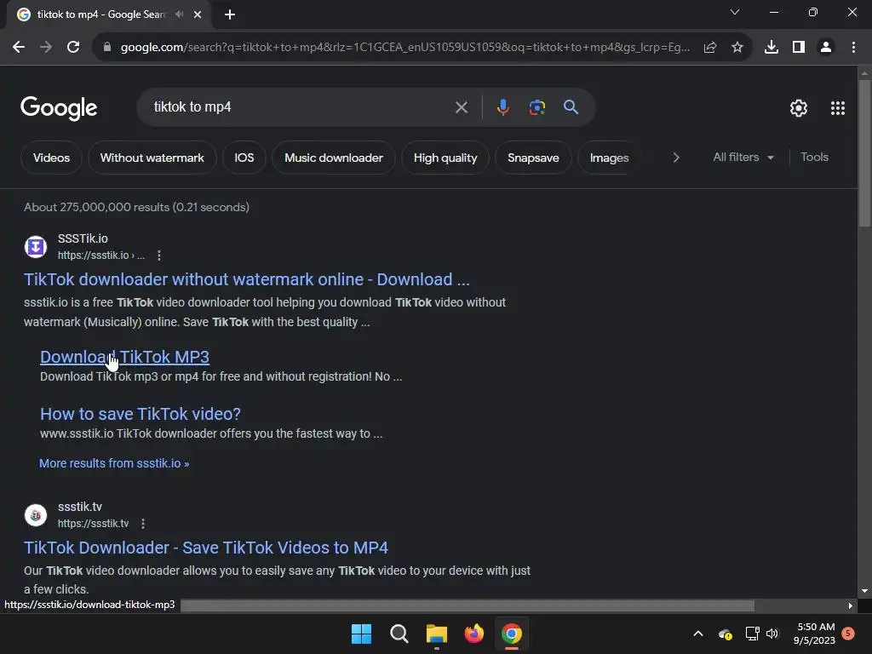Open the notification count badge
The height and width of the screenshot is (654, 872).
[848, 634]
